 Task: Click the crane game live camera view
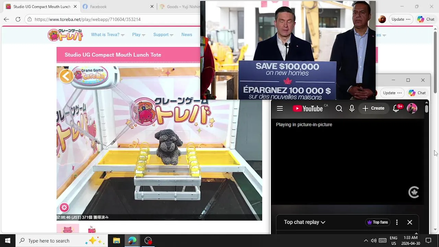[159, 143]
